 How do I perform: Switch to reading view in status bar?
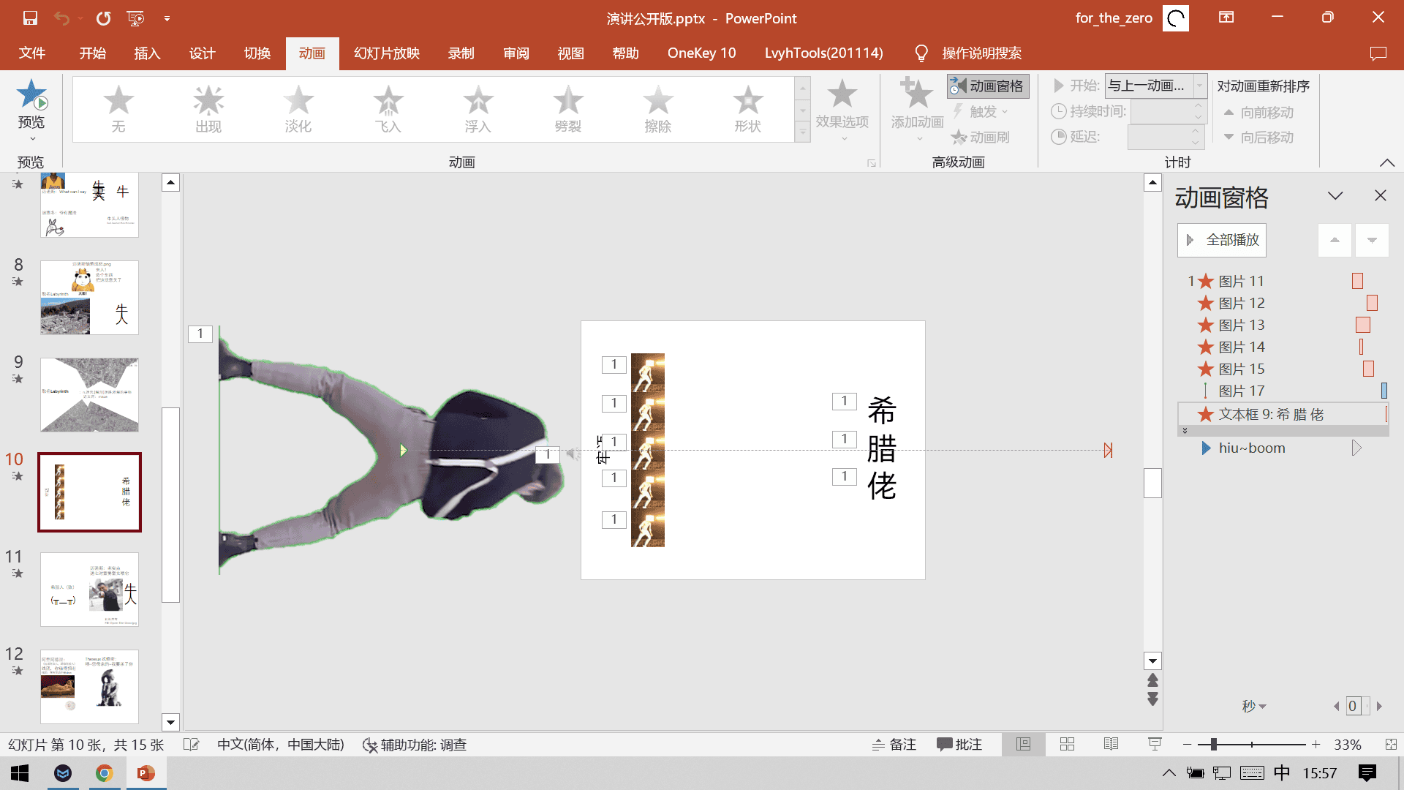click(x=1111, y=744)
